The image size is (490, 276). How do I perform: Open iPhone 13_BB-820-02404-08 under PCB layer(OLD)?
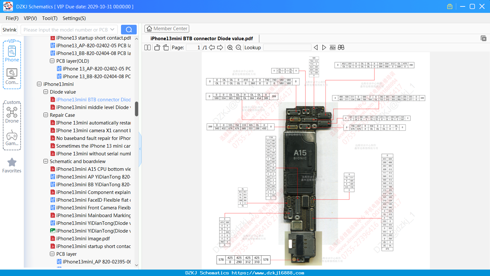point(97,76)
